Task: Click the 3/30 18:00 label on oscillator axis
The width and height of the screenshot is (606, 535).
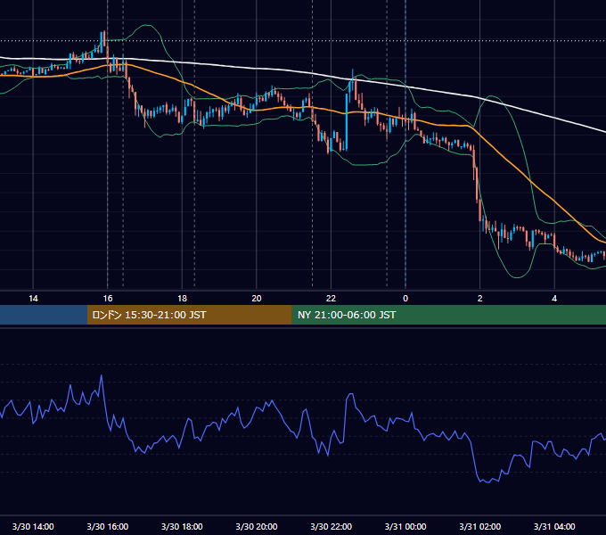Action: tap(182, 526)
